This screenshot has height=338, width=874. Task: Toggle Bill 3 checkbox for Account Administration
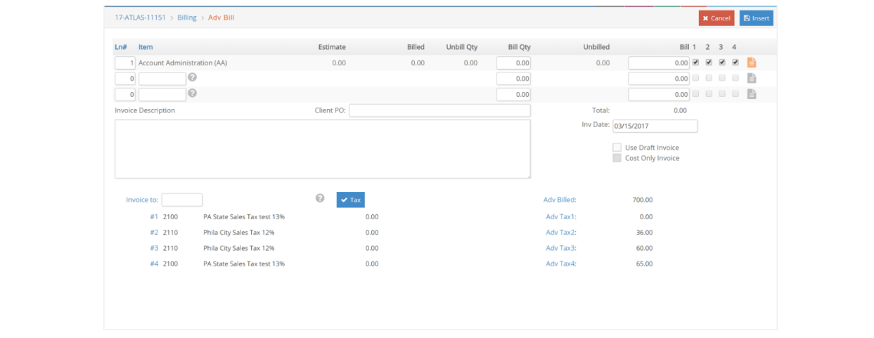pyautogui.click(x=722, y=62)
